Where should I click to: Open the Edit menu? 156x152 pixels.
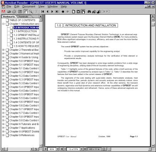(x=17, y=7)
